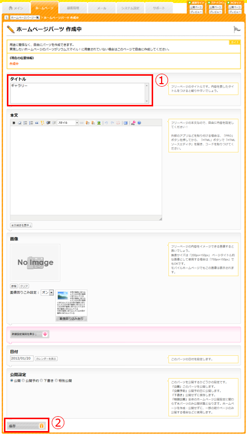
Task: Click the 参照 button under the image
Action: (13, 286)
